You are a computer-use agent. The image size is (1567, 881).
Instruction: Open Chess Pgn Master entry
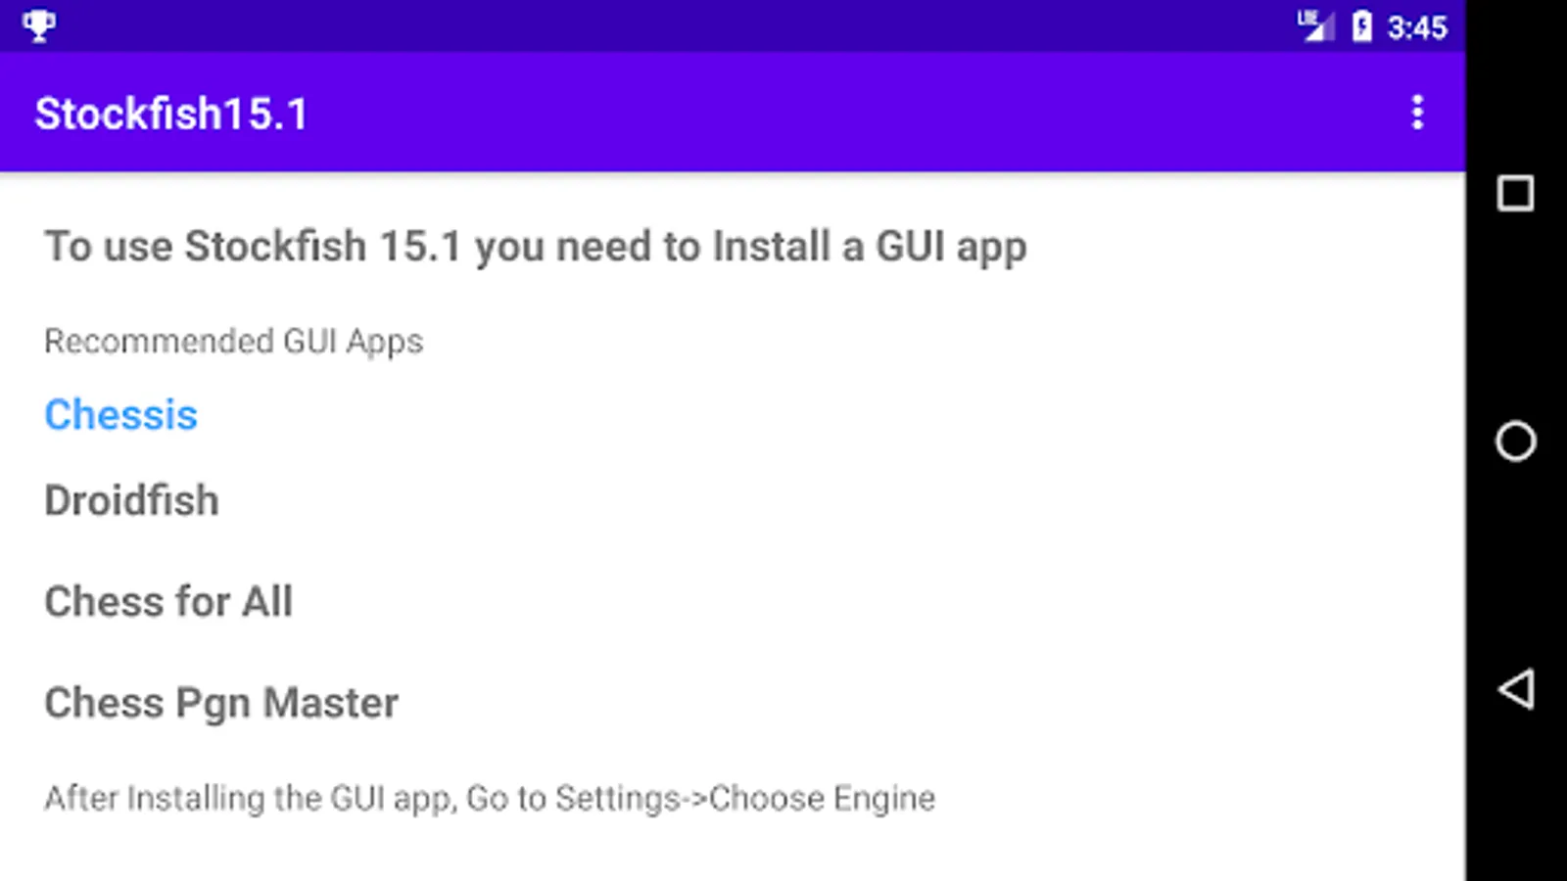(221, 703)
